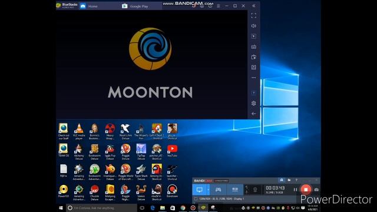
Task: Click BlueStacks icon on the taskbar
Action: 203,208
